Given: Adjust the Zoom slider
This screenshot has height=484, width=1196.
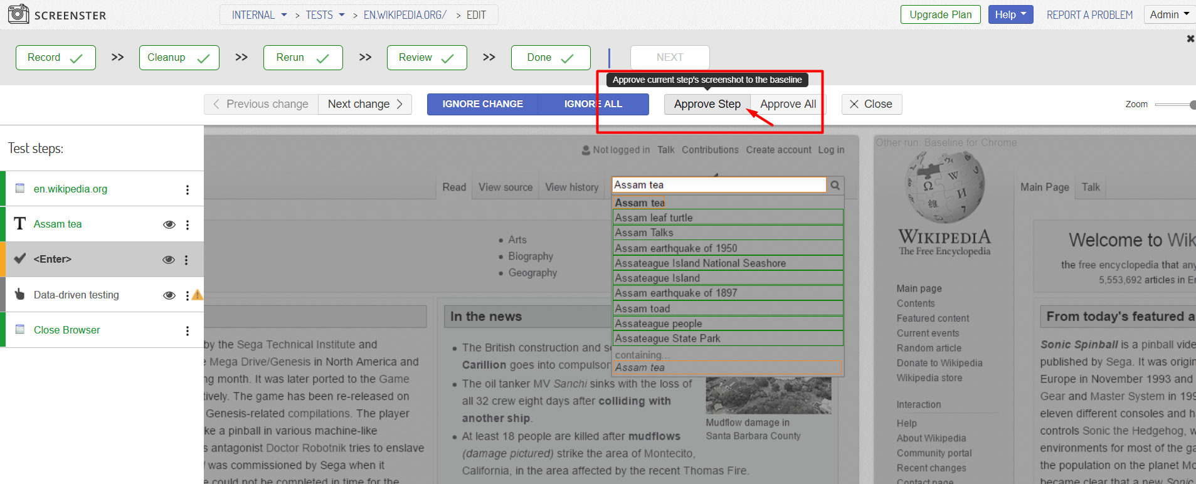Looking at the screenshot, I should (1175, 105).
